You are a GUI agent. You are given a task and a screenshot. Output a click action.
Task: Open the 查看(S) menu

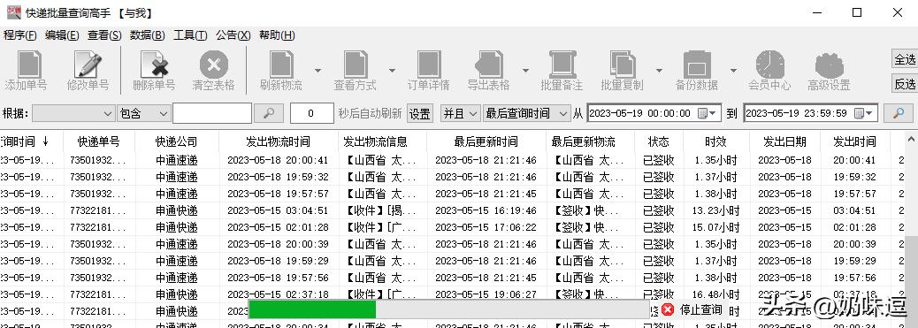[104, 35]
